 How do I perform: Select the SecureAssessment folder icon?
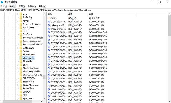(21, 41)
